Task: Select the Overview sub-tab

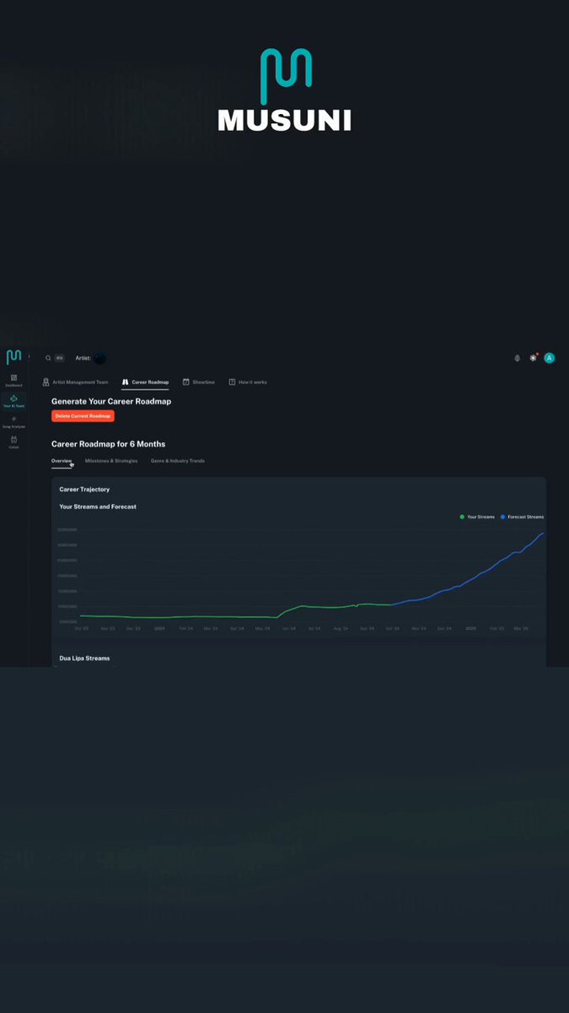Action: (x=62, y=461)
